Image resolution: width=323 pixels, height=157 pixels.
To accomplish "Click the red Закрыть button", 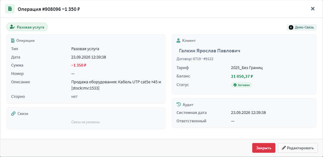I will [x=264, y=148].
